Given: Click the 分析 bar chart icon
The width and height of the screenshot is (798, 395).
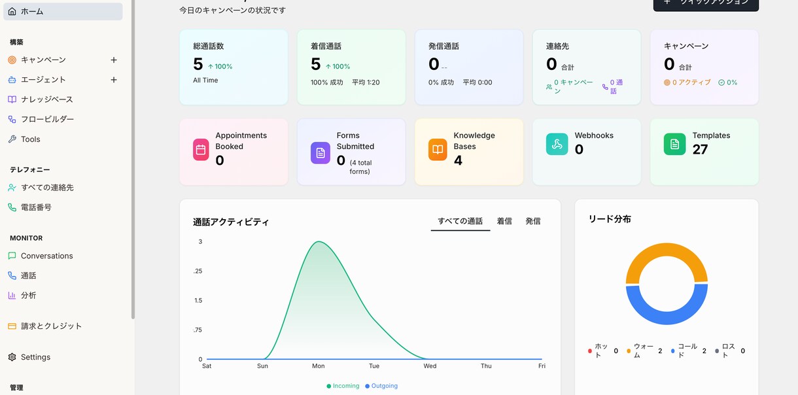Looking at the screenshot, I should (12, 296).
